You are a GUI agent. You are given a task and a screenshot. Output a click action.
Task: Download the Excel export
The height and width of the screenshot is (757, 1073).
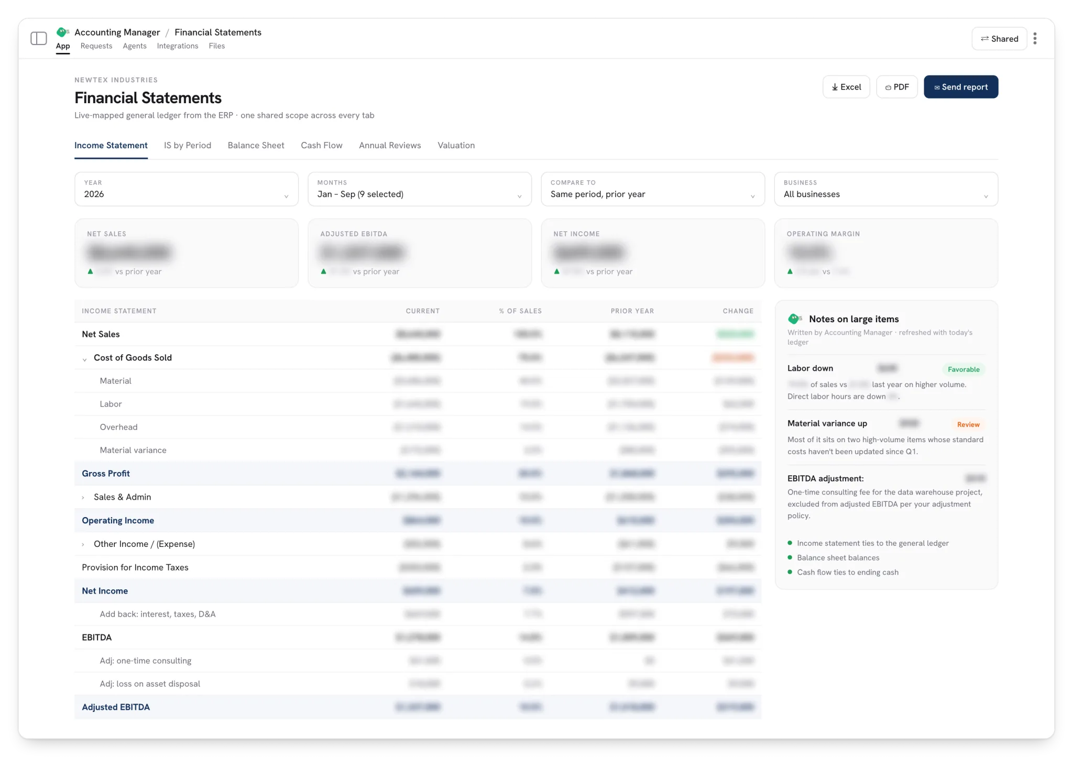click(x=846, y=87)
